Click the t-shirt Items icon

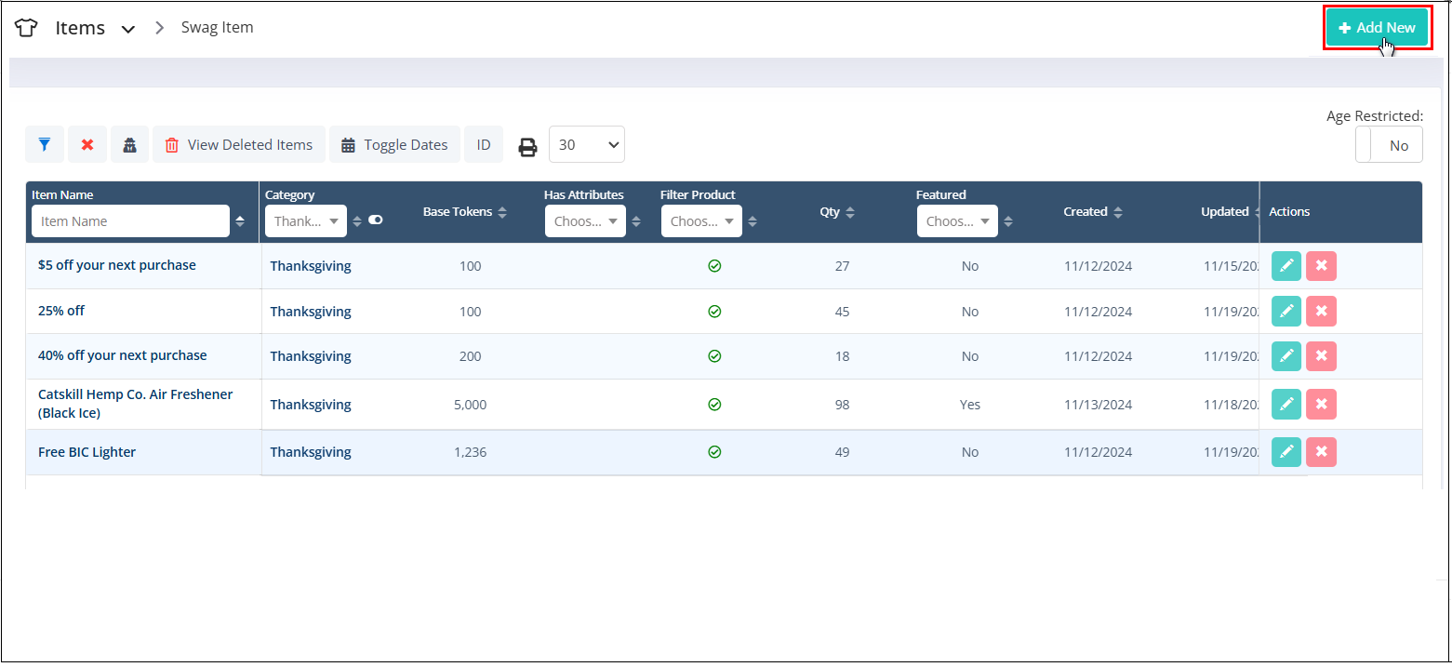click(26, 28)
